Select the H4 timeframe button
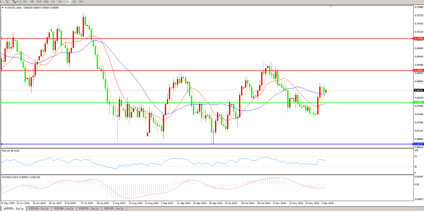Image resolution: width=424 pixels, height=211 pixels. tap(60, 2)
